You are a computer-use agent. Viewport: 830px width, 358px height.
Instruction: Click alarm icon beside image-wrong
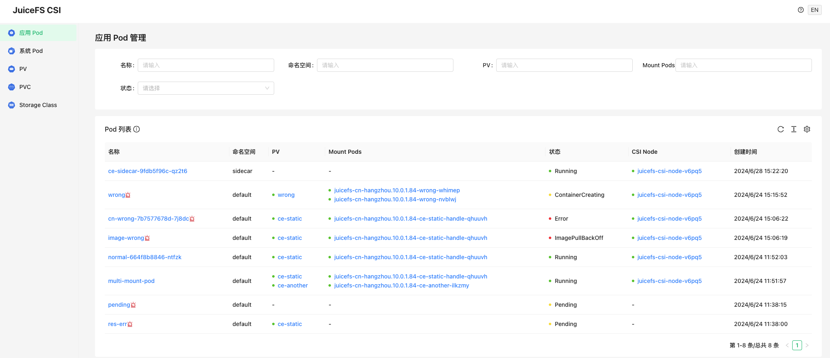(147, 238)
